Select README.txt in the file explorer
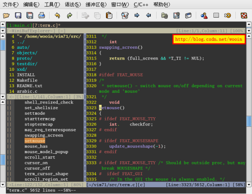Viewport: 252px width, 194px height. coord(29,86)
